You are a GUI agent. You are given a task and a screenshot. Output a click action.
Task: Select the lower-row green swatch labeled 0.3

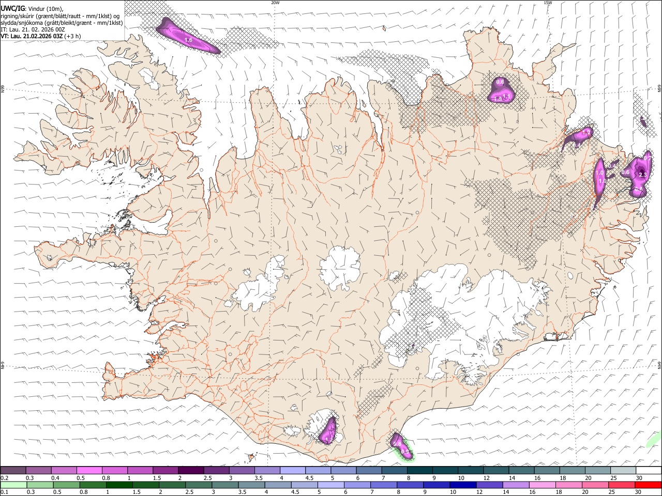click(x=40, y=485)
